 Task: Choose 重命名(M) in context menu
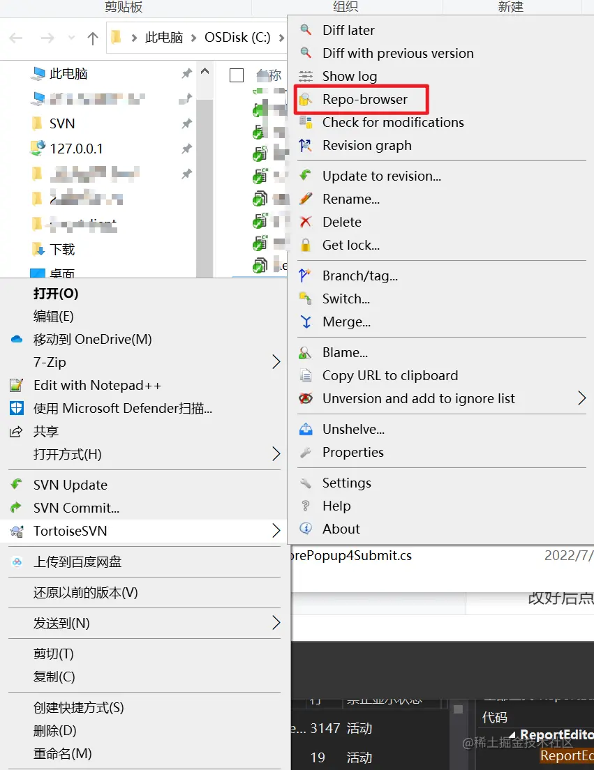(62, 753)
